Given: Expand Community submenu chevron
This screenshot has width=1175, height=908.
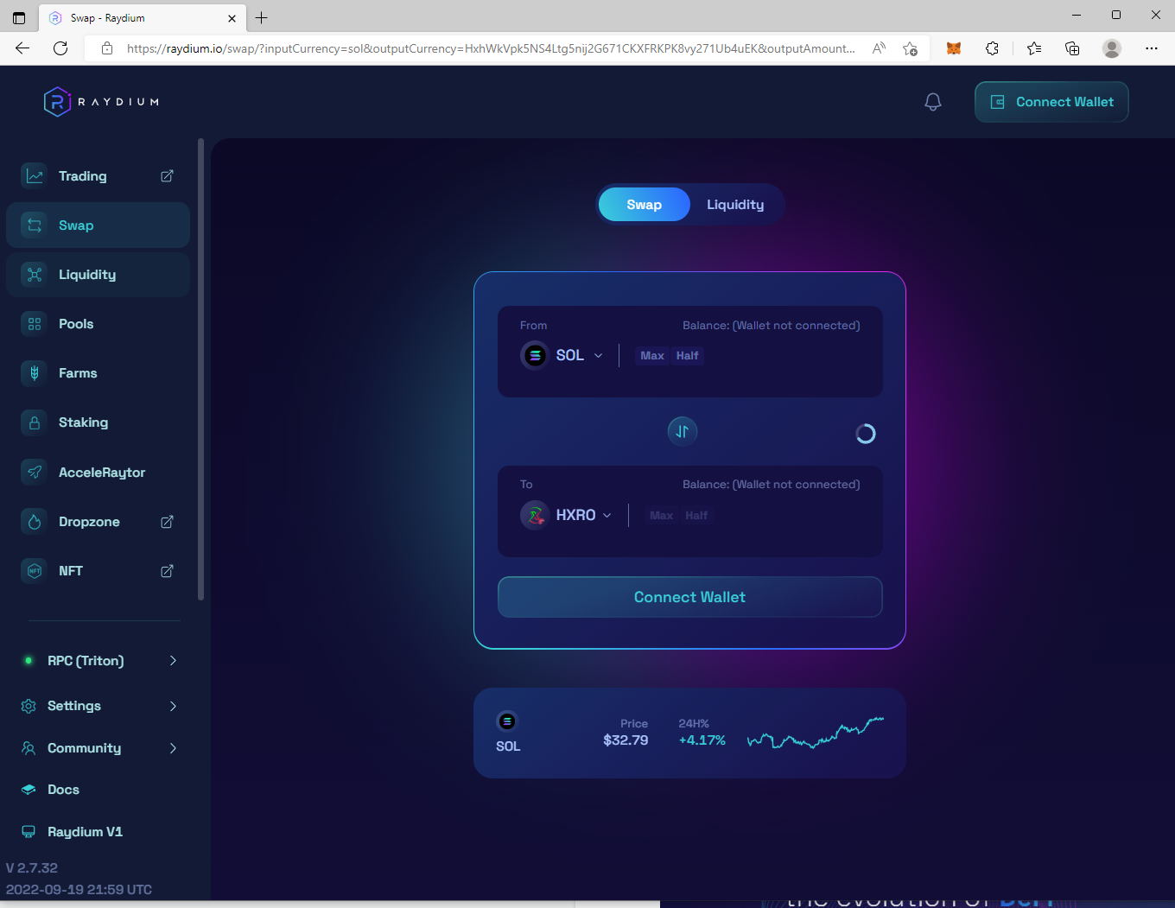Looking at the screenshot, I should [173, 748].
